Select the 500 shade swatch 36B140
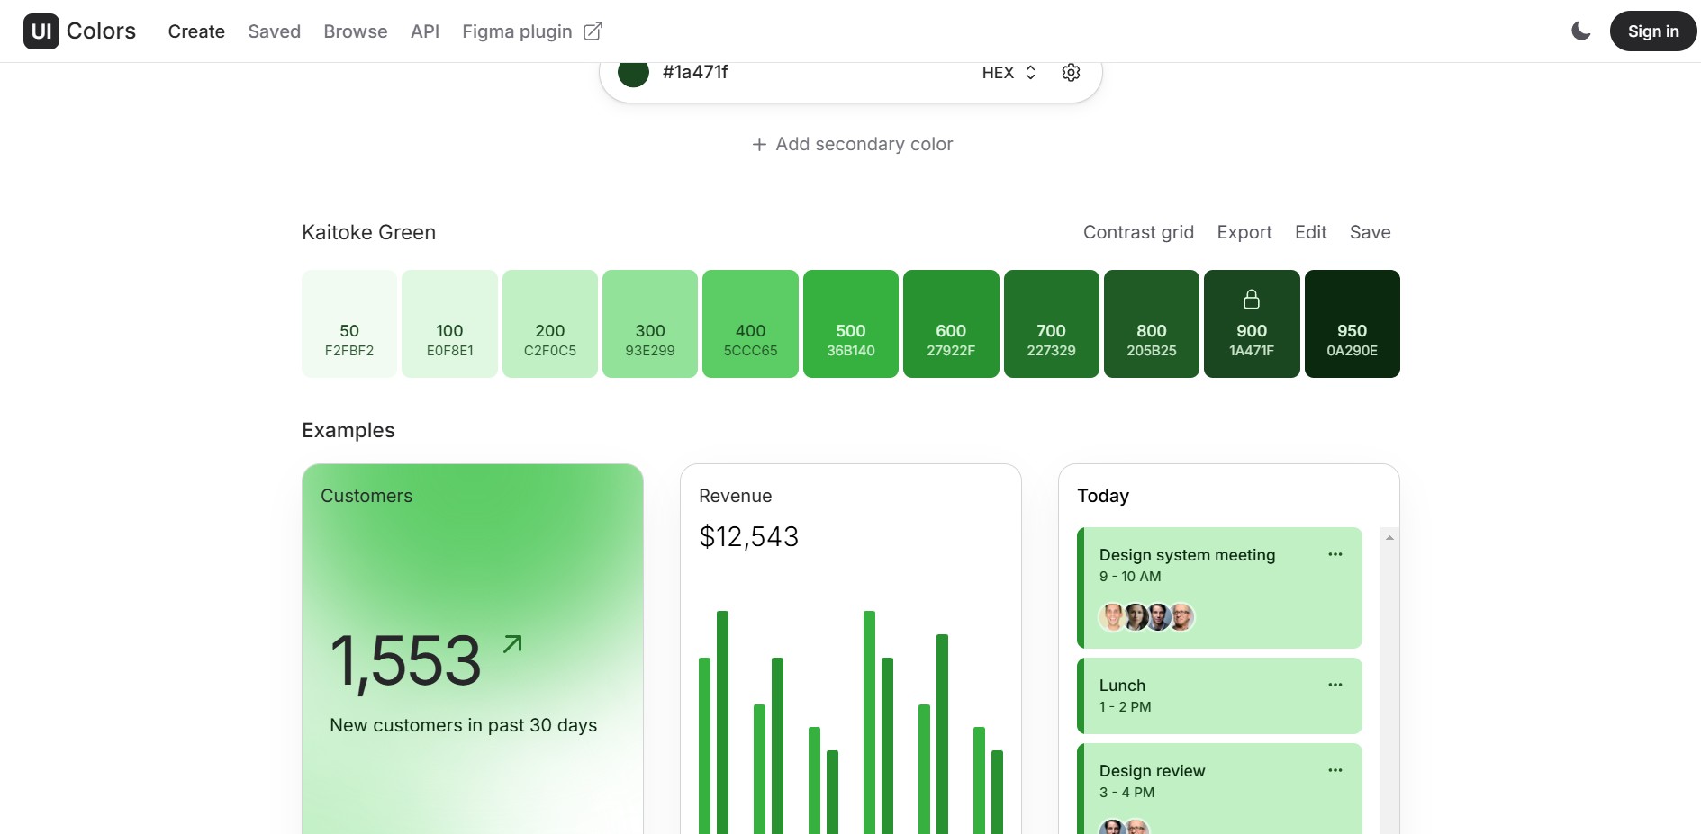The image size is (1701, 834). coord(850,324)
